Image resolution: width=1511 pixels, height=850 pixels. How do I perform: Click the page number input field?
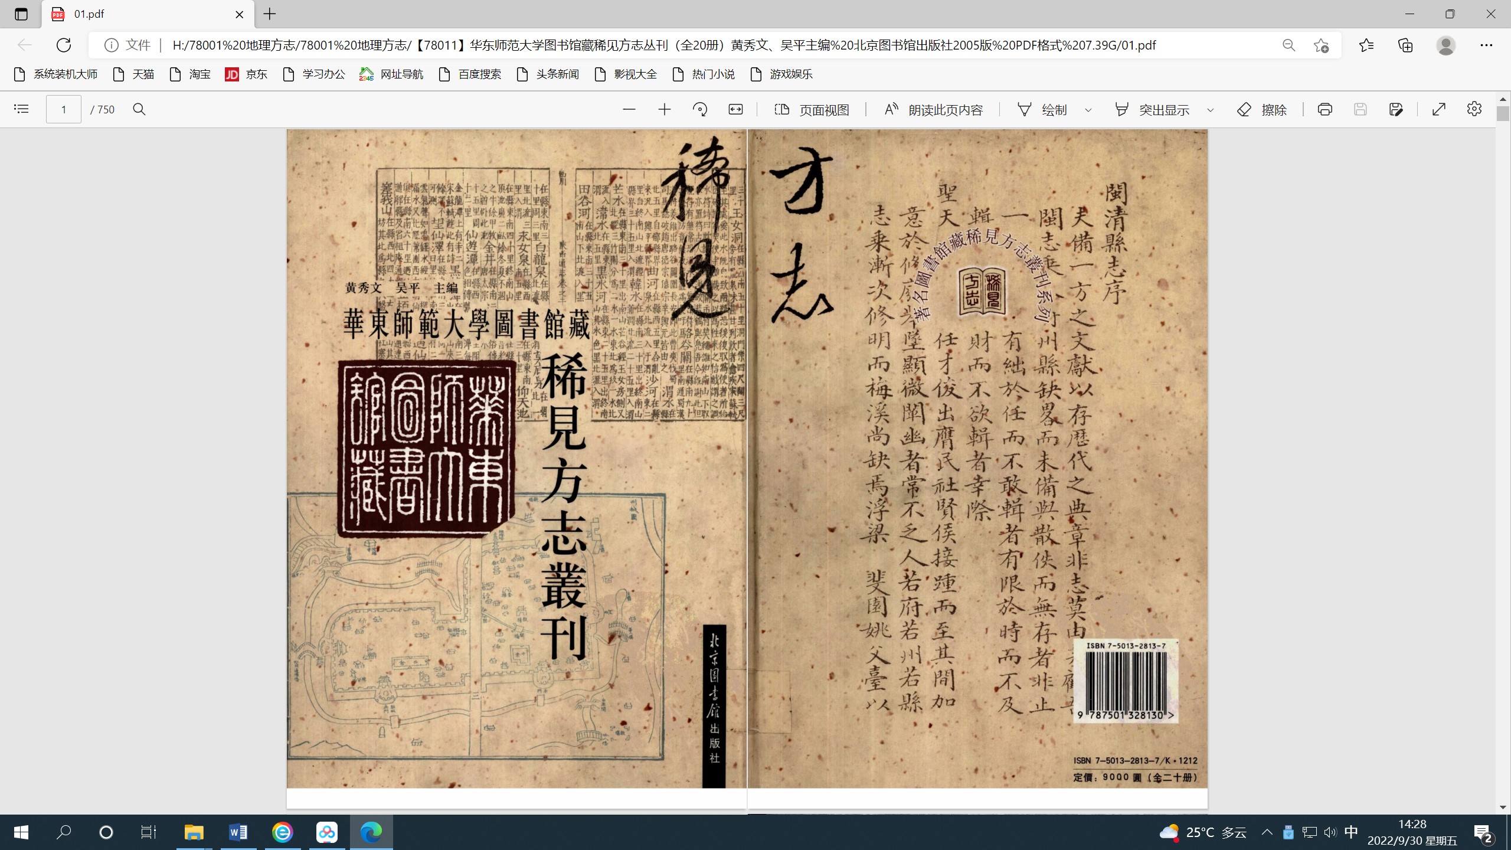point(64,109)
